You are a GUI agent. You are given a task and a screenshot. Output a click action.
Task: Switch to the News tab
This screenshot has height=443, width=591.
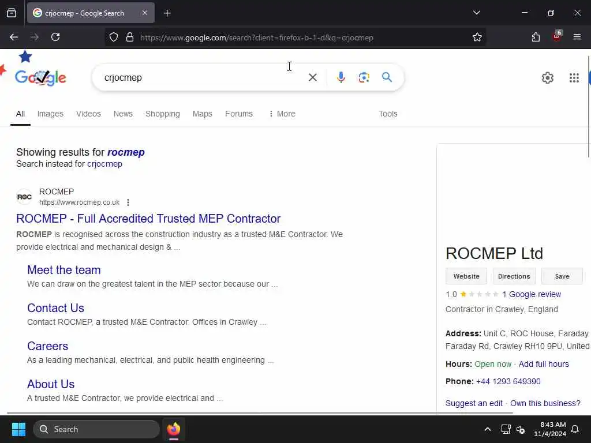[x=123, y=114]
